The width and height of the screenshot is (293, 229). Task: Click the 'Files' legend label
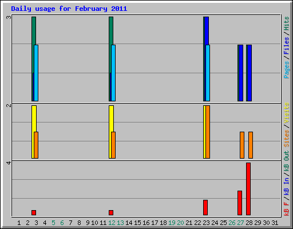(287, 46)
